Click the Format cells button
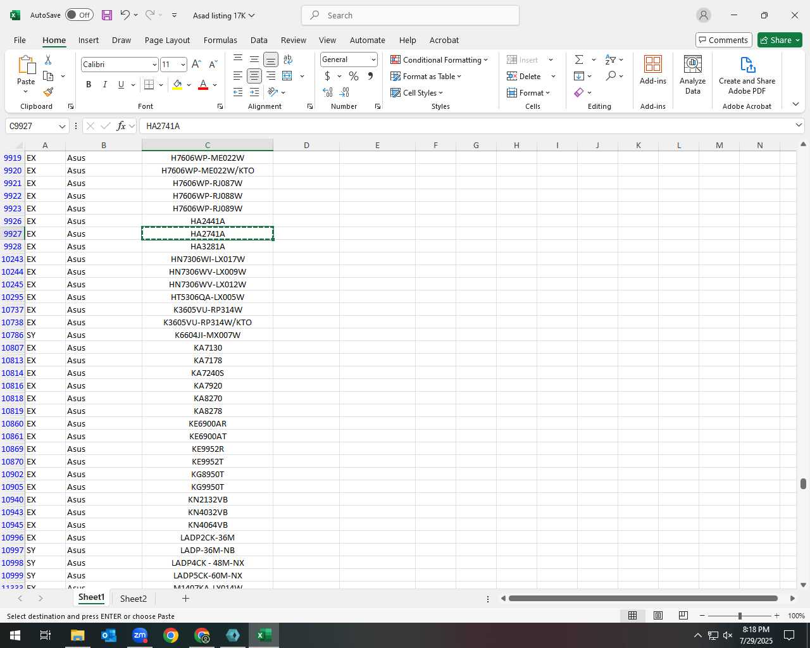This screenshot has width=810, height=648. (528, 92)
